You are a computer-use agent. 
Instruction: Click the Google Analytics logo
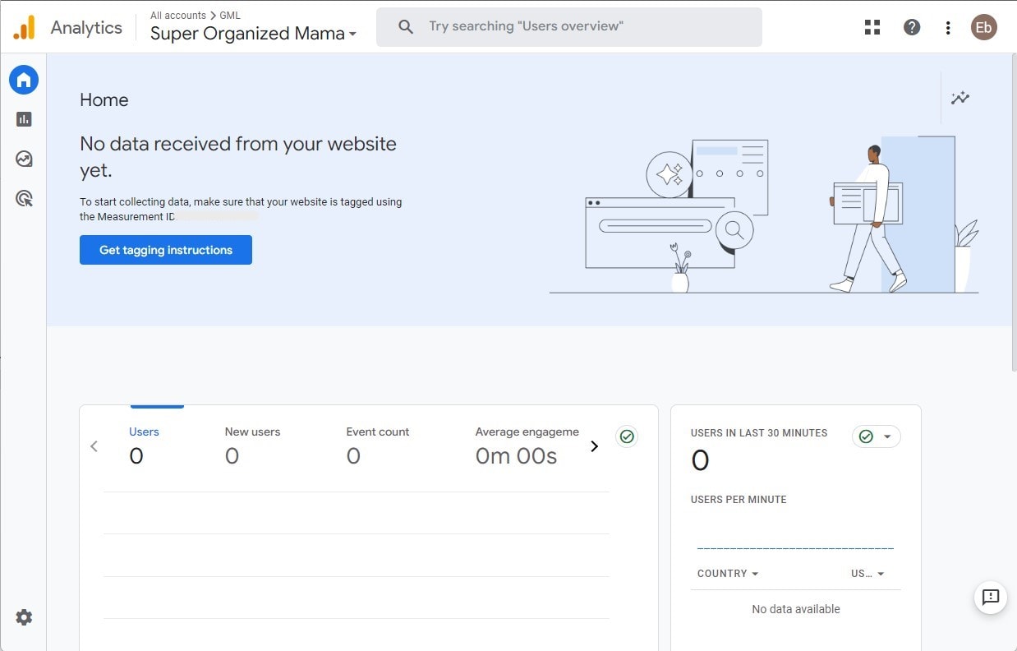pyautogui.click(x=25, y=27)
